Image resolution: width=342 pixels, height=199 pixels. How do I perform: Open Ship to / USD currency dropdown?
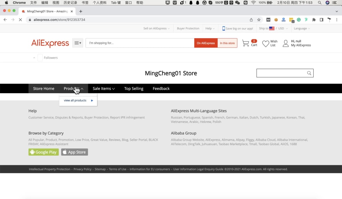pos(273,29)
